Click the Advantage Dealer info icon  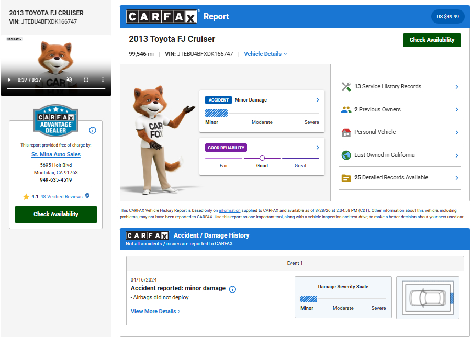93,130
